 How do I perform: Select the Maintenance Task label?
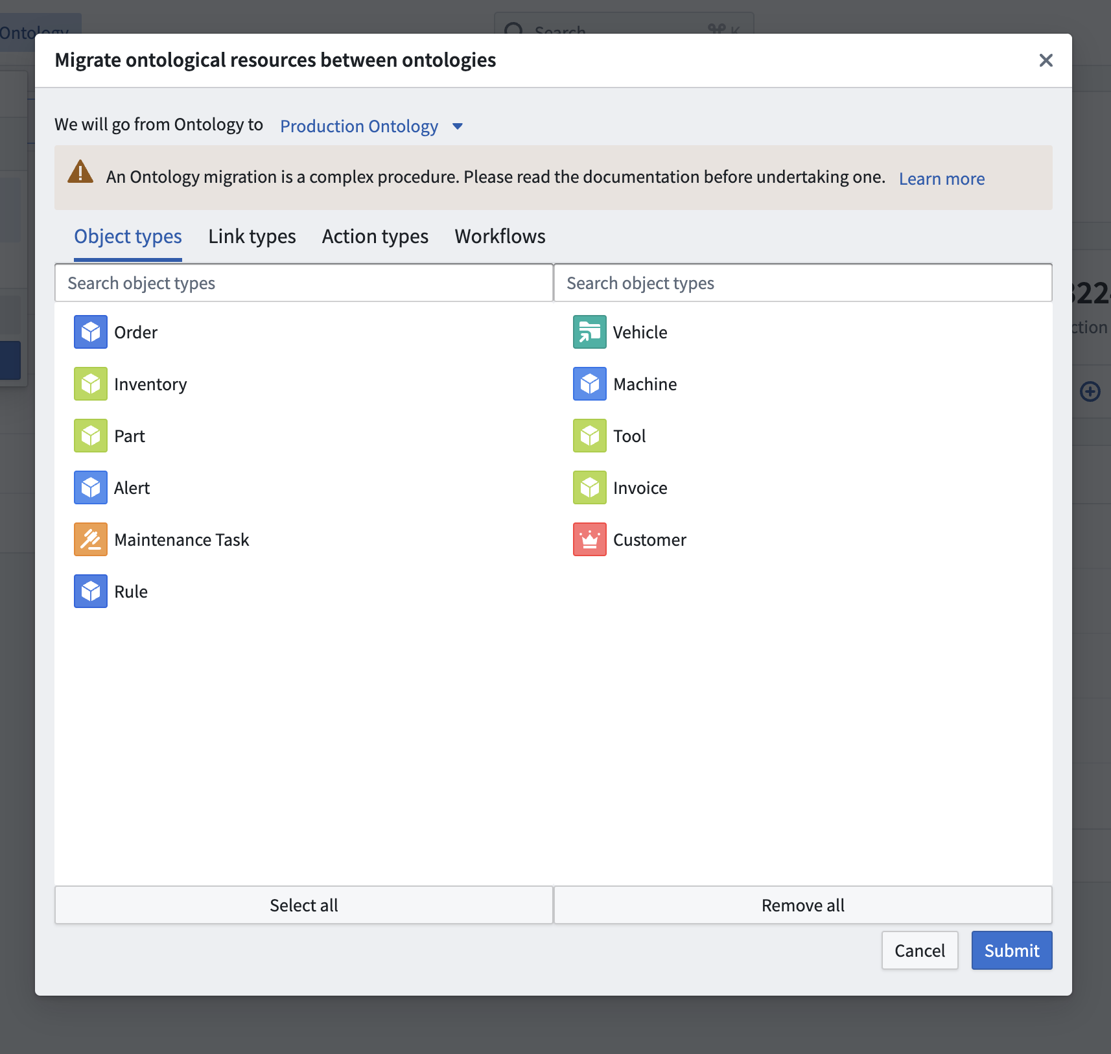coord(181,540)
